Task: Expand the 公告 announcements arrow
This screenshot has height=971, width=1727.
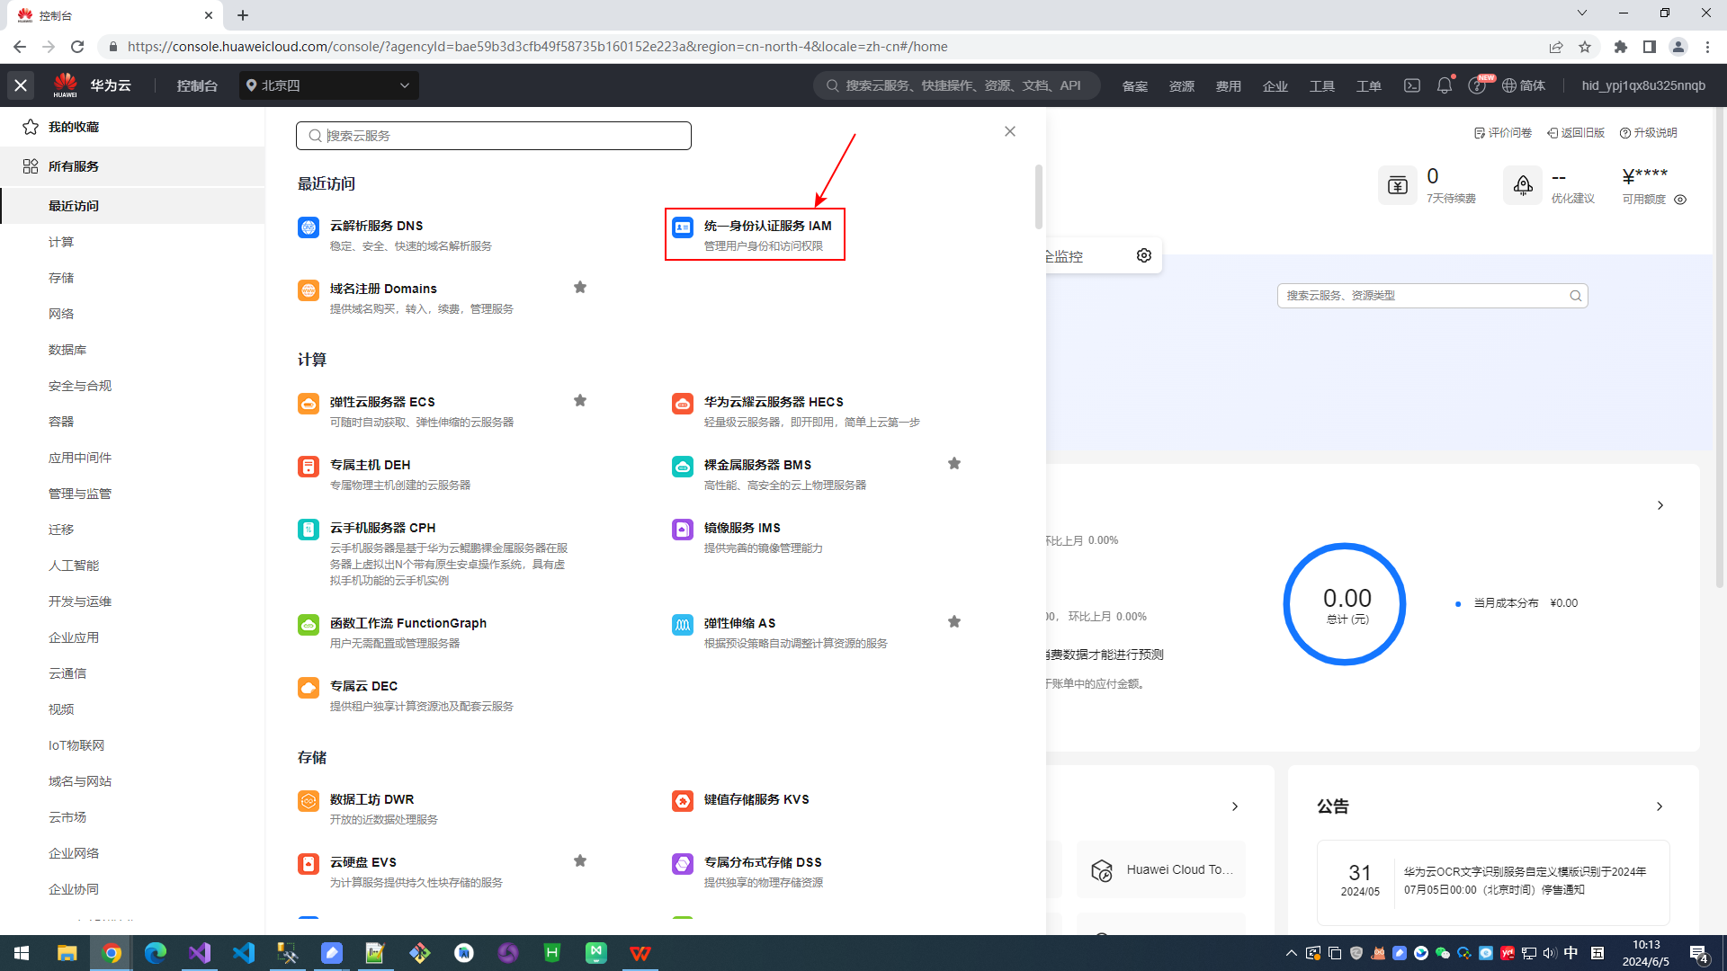Action: pyautogui.click(x=1660, y=806)
